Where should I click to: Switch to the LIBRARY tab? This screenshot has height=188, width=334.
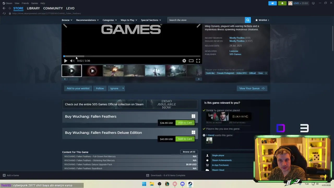tap(33, 8)
